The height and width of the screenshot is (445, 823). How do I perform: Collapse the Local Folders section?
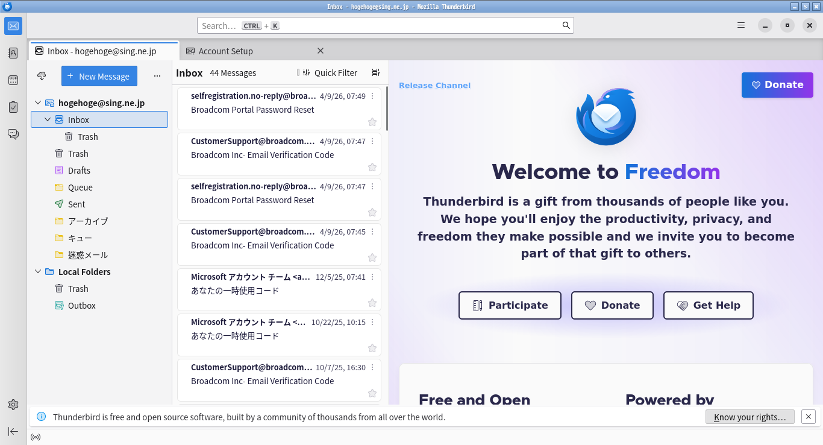click(37, 271)
